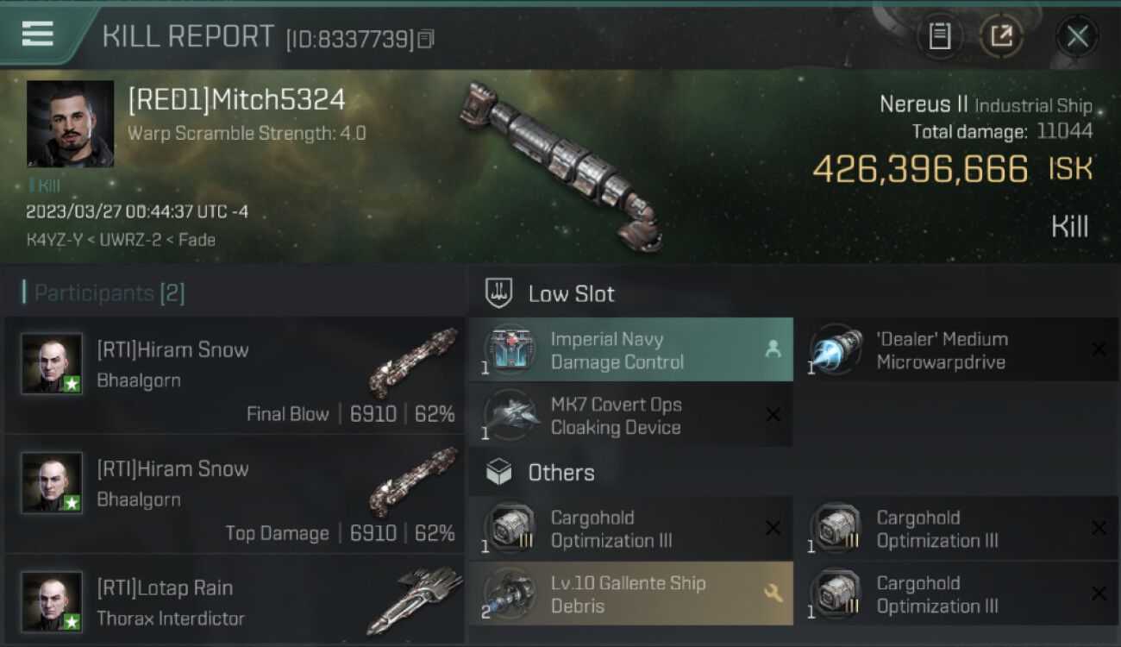Click the Participants section header

tap(103, 293)
